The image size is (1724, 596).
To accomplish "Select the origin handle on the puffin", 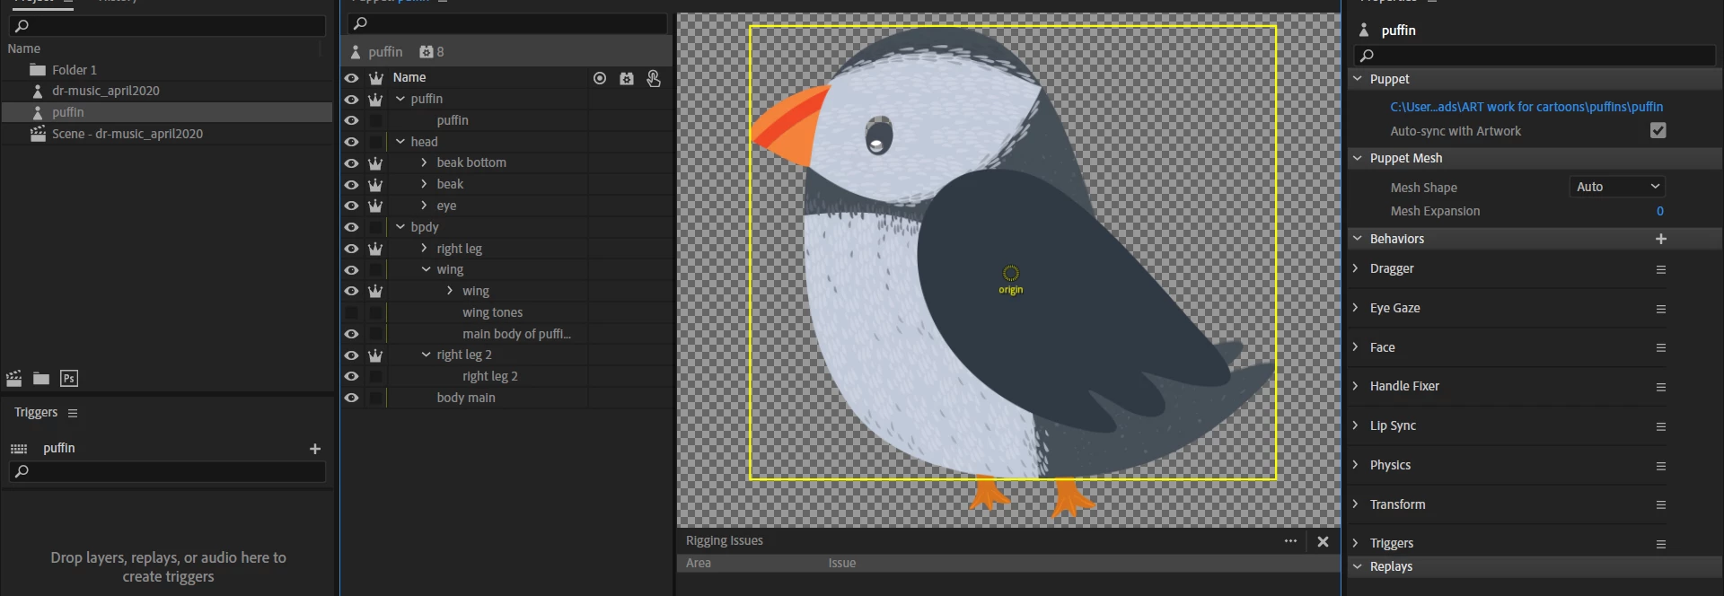I will tap(1011, 273).
